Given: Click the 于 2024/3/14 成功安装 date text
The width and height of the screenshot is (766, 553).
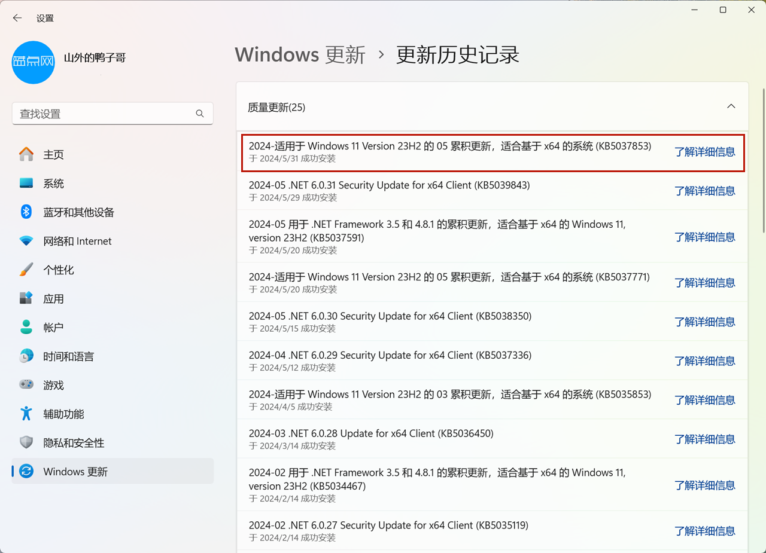Looking at the screenshot, I should 292,446.
